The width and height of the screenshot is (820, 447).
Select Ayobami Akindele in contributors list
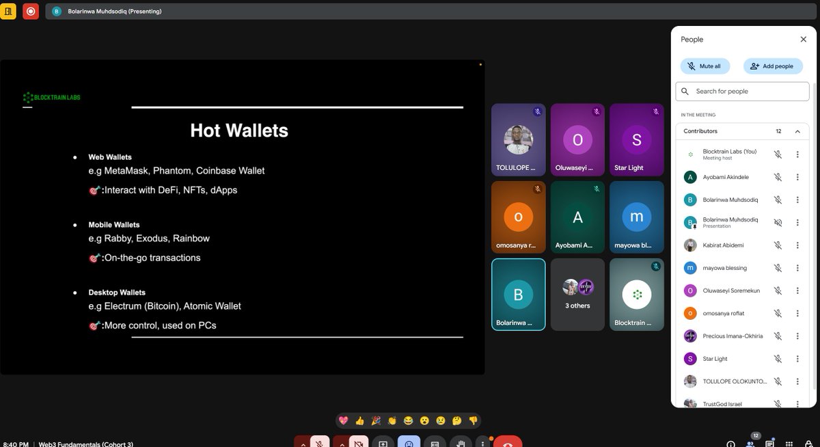coord(741,177)
